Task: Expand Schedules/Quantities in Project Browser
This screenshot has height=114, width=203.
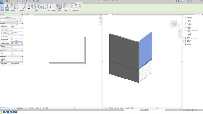Action: point(184,39)
